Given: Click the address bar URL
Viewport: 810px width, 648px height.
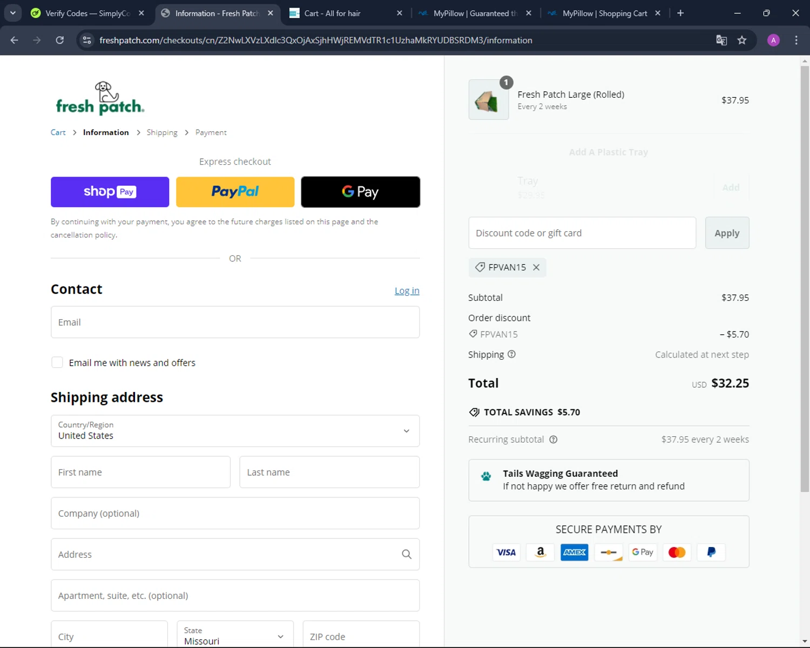Looking at the screenshot, I should 316,40.
